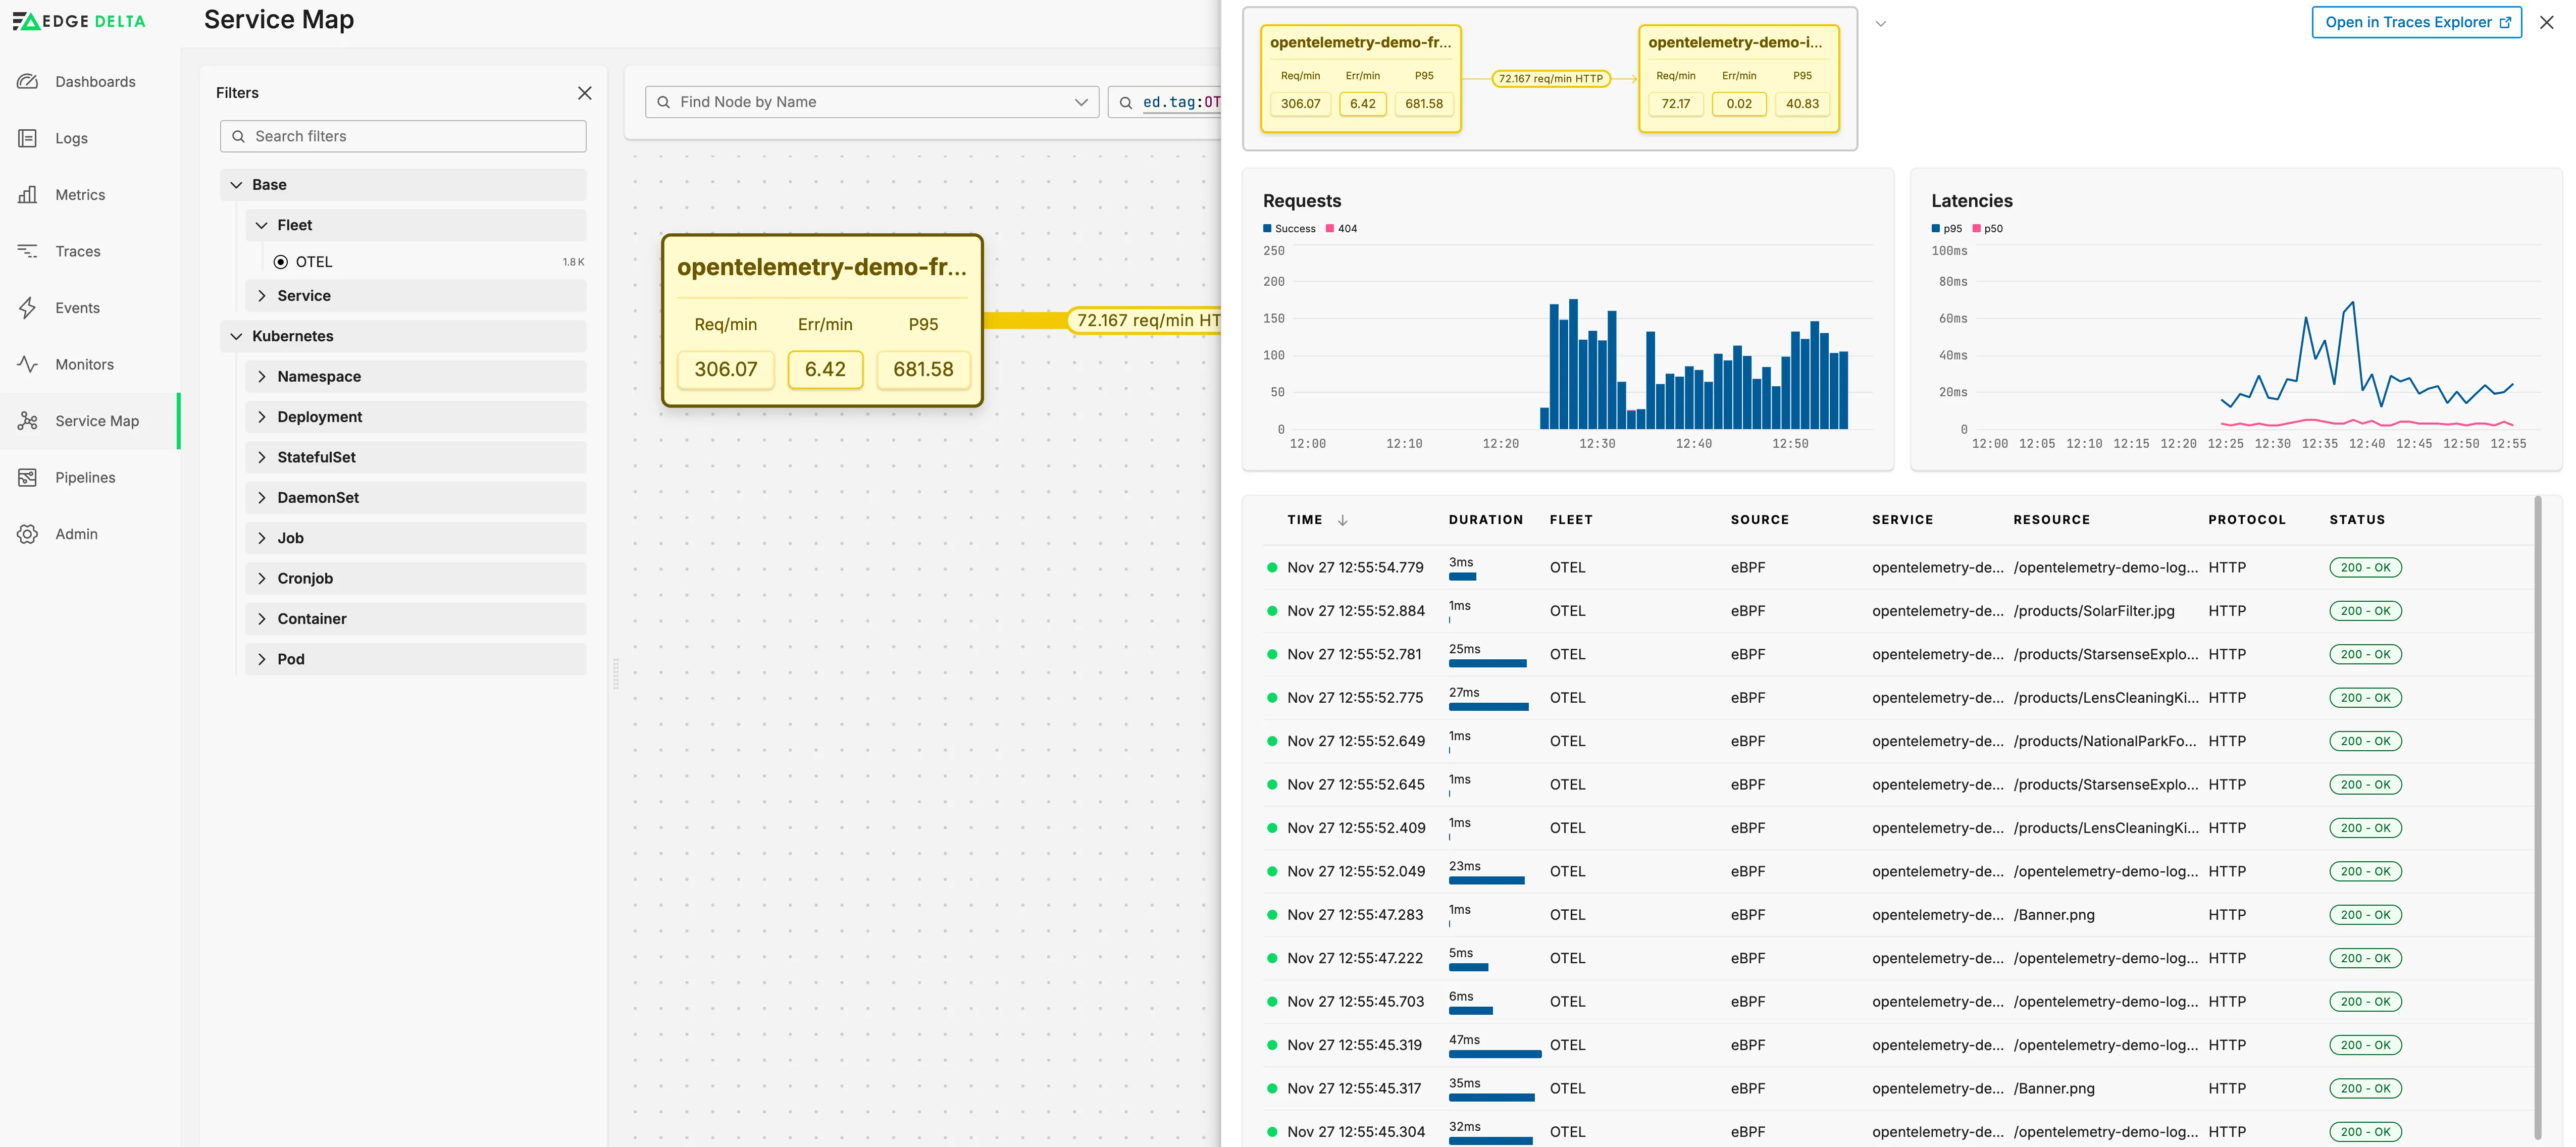Open the Logs sidebar icon

point(28,138)
